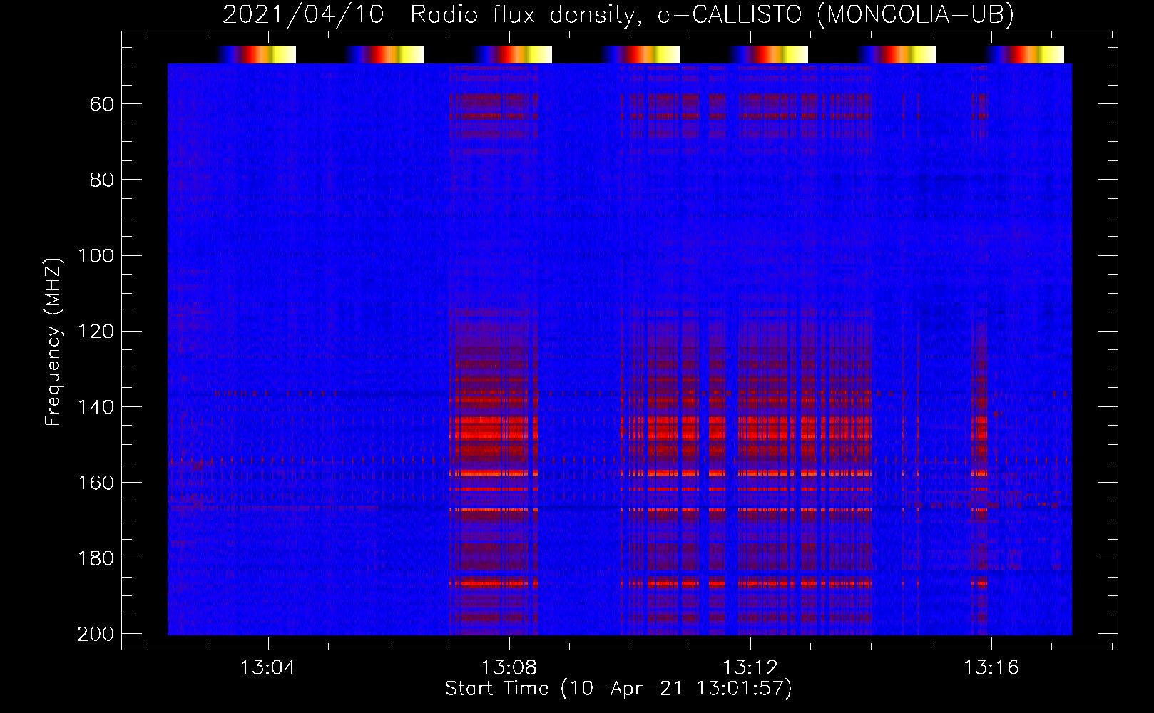Click the first (leftmost) color bar above the spectrogram
This screenshot has width=1154, height=713.
point(256,54)
